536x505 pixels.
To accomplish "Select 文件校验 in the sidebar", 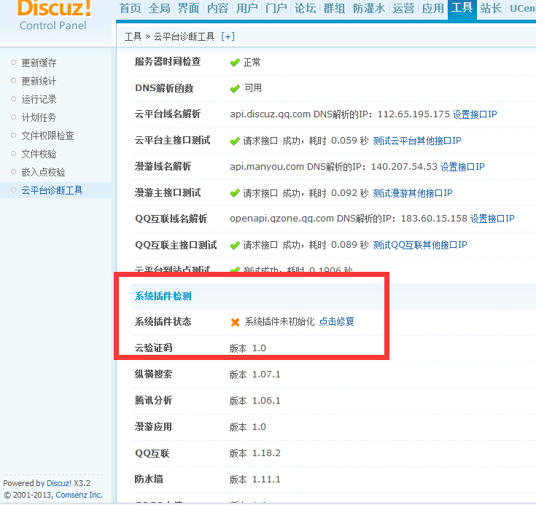I will (x=39, y=154).
